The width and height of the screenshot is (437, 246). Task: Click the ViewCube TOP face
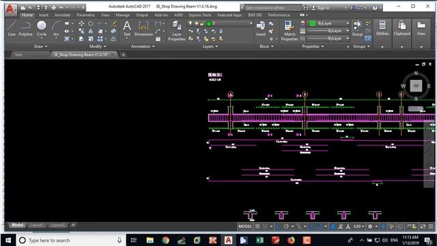(416, 85)
